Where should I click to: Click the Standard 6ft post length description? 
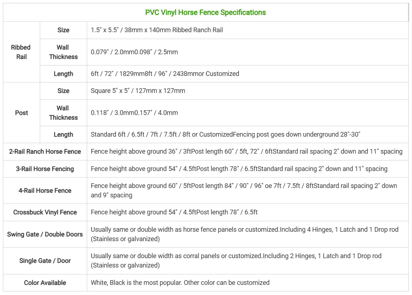point(225,134)
